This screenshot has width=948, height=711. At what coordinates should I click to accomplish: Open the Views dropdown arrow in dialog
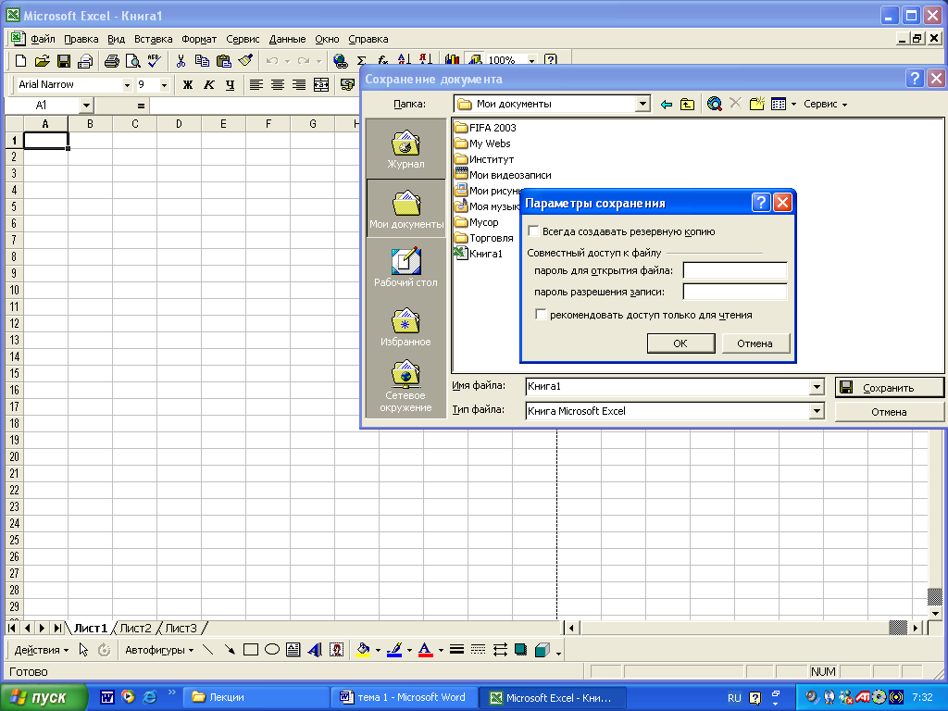click(793, 104)
